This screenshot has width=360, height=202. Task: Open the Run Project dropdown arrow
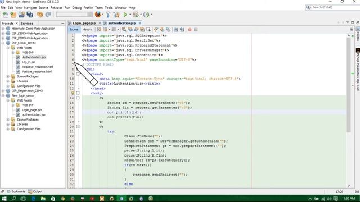pyautogui.click(x=130, y=15)
